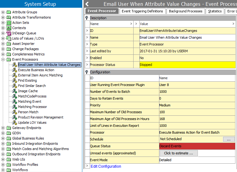The width and height of the screenshot is (237, 172).
Task: Click icon beside MatchCodeProcess
Action: coord(15,96)
